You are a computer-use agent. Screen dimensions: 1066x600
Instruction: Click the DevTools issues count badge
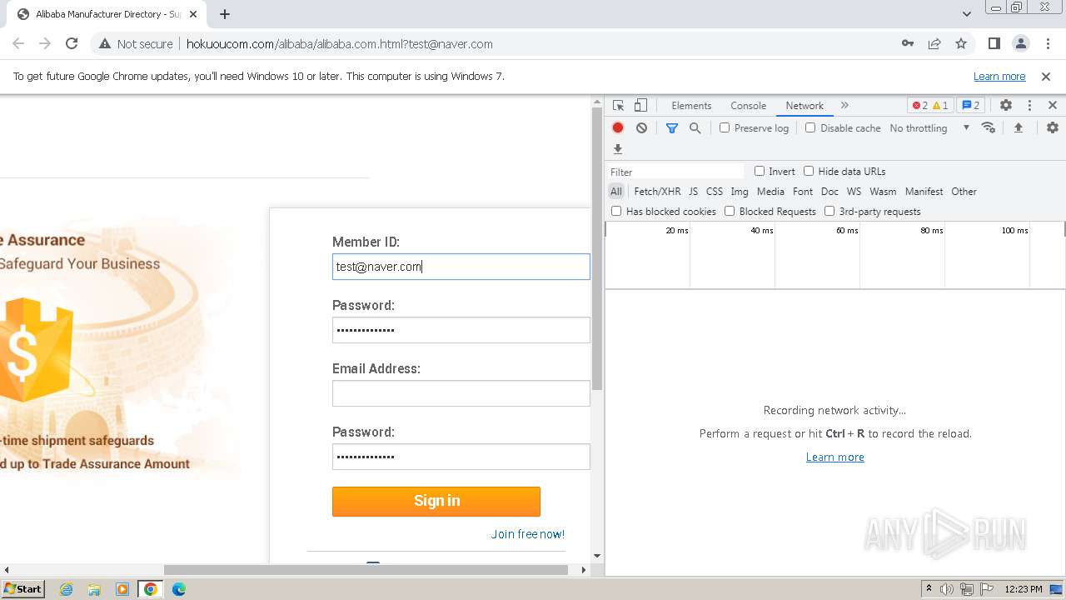tap(971, 105)
